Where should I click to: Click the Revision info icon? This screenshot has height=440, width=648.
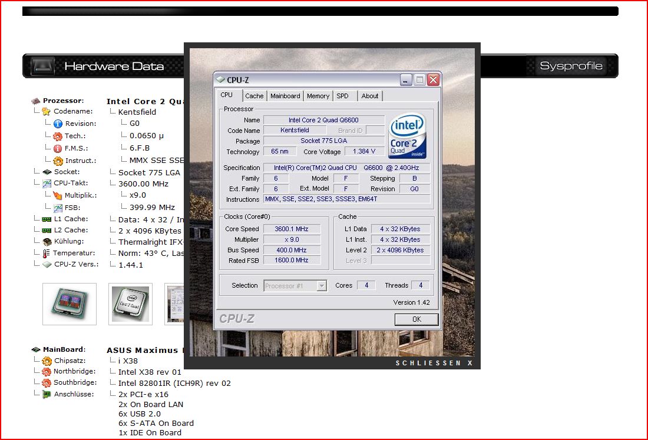[58, 124]
